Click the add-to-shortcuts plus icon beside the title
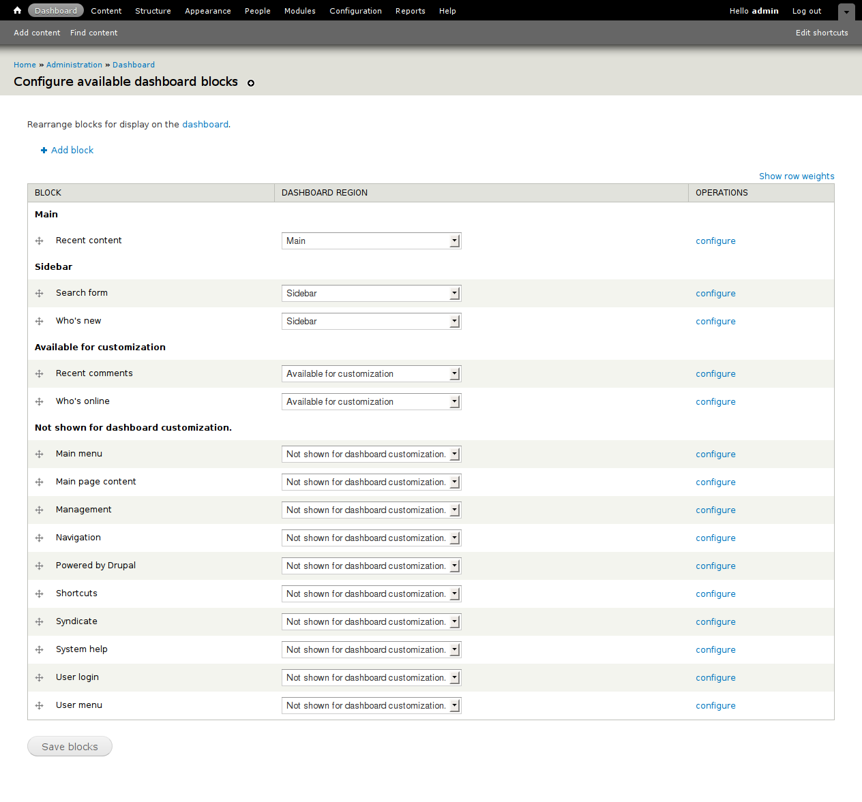 [x=251, y=83]
